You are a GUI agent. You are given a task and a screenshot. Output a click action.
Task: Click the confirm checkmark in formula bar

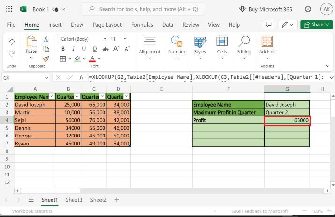pyautogui.click(x=70, y=77)
